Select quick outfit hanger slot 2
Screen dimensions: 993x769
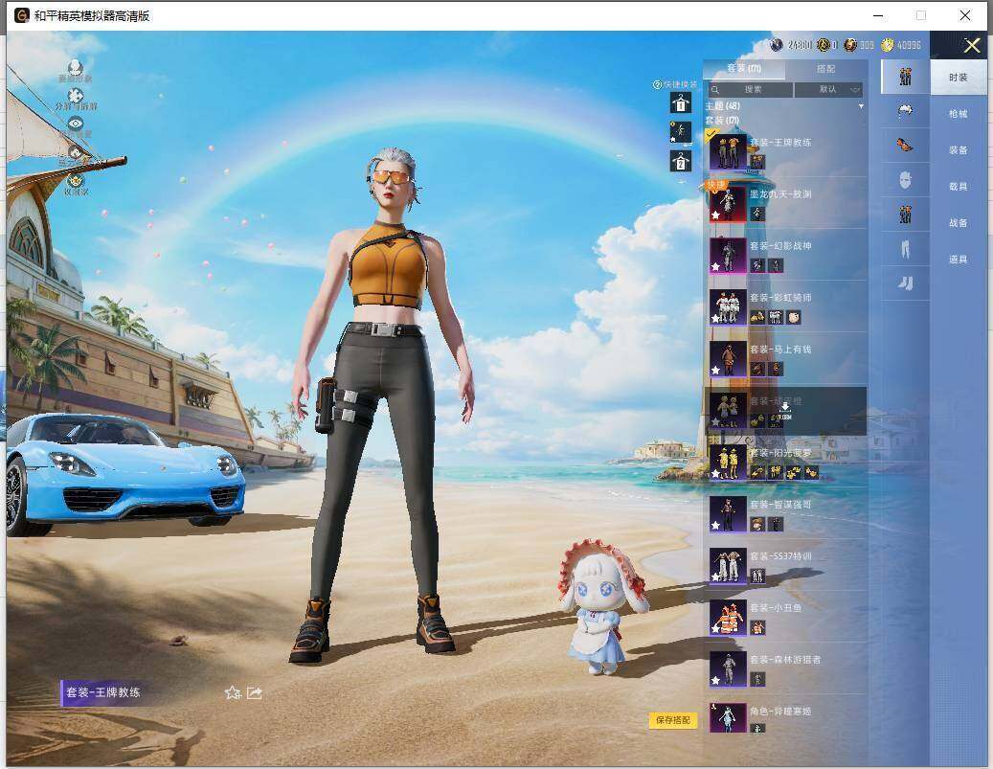681,162
